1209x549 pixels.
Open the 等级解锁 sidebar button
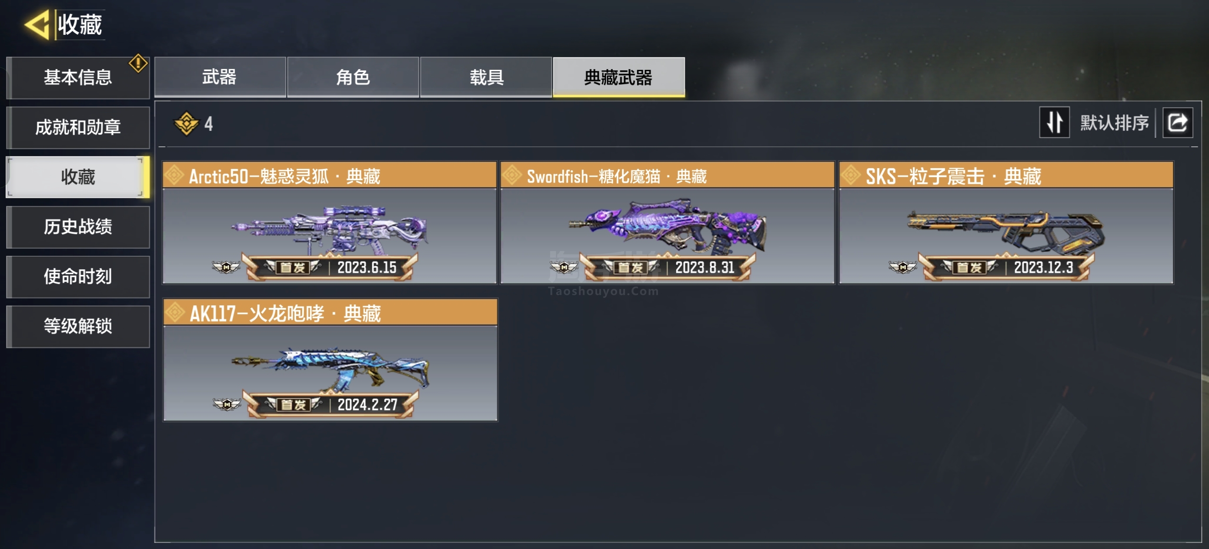78,326
